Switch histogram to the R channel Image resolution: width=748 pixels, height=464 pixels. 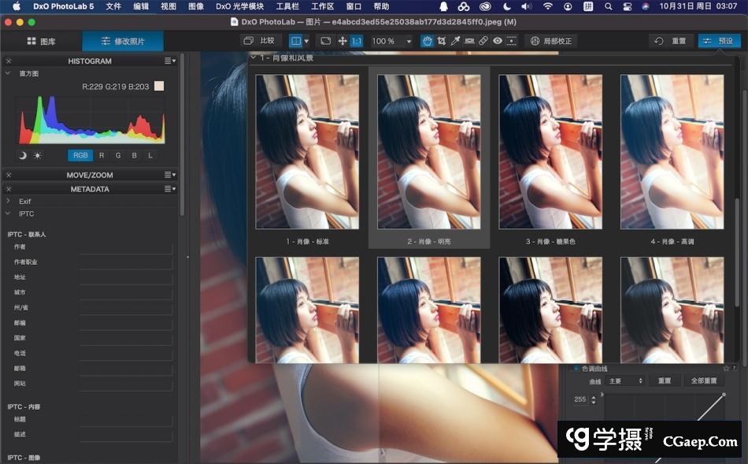[101, 155]
